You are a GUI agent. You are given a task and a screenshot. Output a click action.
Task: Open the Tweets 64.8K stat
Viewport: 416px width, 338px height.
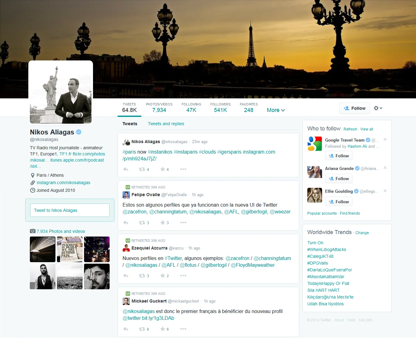coord(129,108)
